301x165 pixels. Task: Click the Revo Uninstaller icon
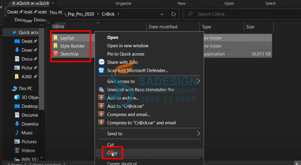[101, 89]
